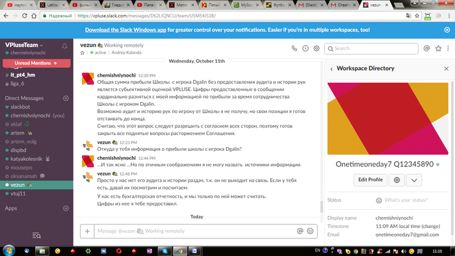Click chernishniynochi avatar at 12:20 PM message
This screenshot has width=455, height=256.
(88, 79)
